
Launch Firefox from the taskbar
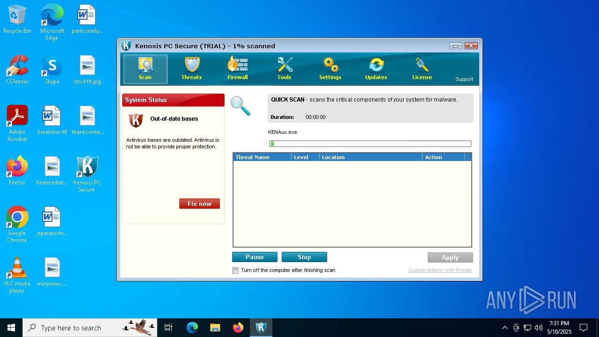(x=238, y=328)
